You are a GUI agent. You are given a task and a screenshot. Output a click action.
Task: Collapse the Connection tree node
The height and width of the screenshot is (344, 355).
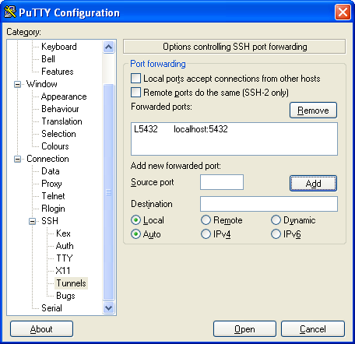pyautogui.click(x=17, y=159)
